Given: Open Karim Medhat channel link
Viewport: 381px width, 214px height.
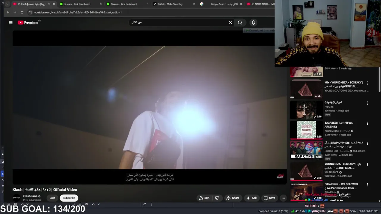Looking at the screenshot, I should [x=337, y=131].
